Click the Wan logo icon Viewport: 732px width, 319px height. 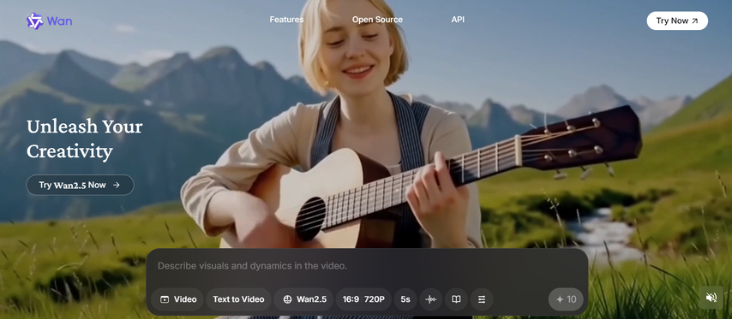pyautogui.click(x=34, y=21)
